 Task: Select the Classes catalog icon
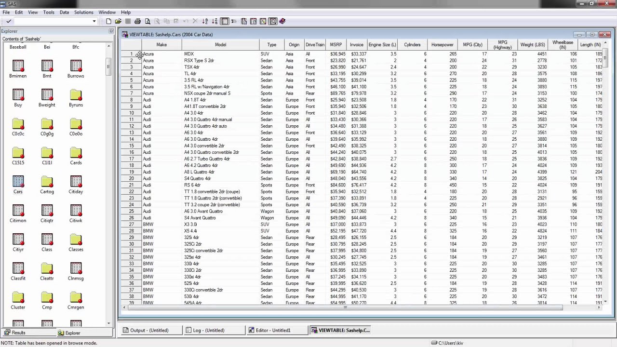tap(76, 240)
